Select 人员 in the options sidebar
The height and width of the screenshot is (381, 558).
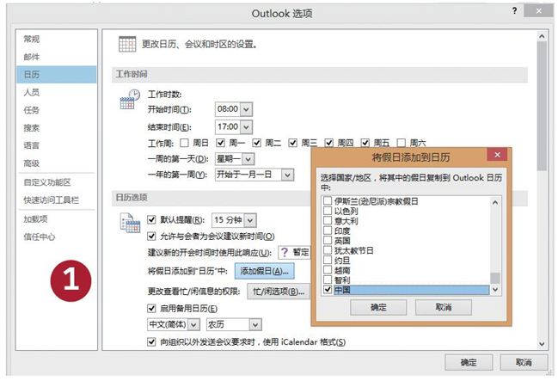(56, 92)
